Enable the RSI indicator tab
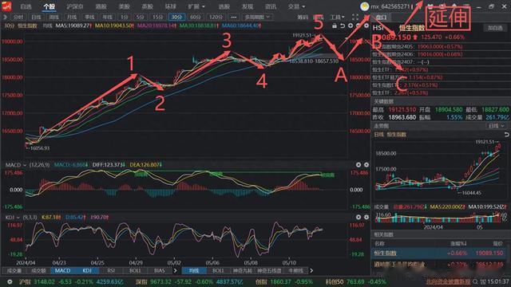Screen dimensions: 511x287 click(111, 270)
